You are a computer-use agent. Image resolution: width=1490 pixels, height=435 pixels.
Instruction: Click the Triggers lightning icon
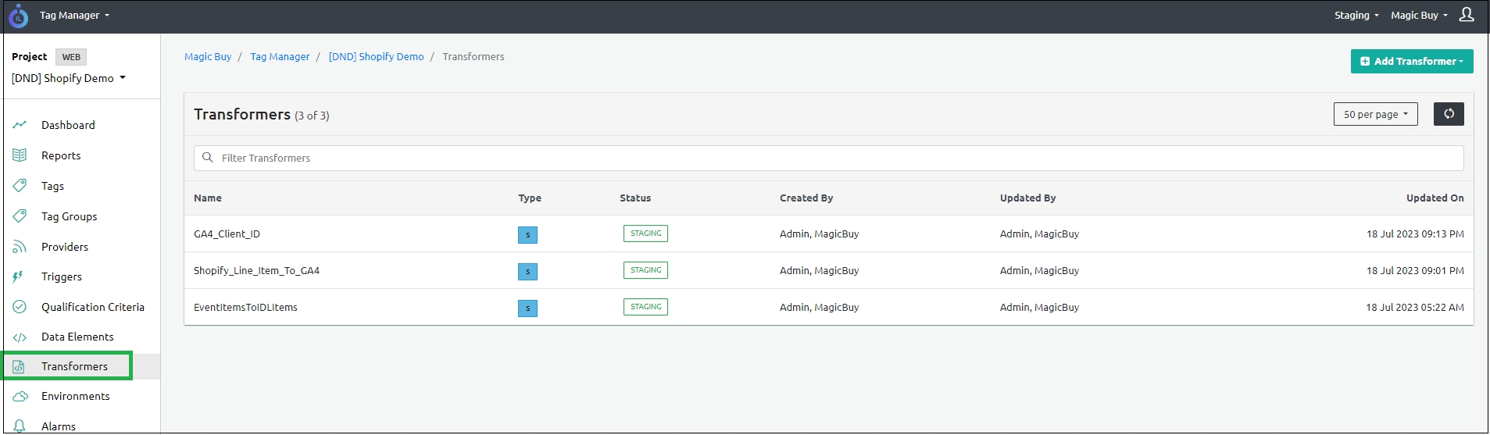19,276
